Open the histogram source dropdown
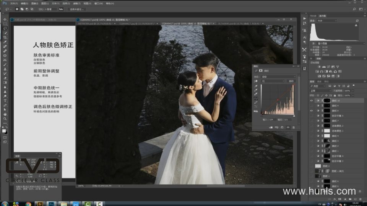This screenshot has height=206, width=367. 341,43
